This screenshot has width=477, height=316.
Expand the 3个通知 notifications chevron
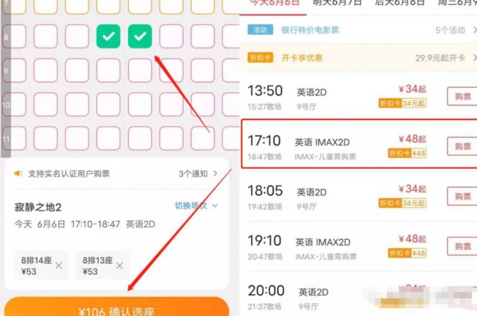coord(216,174)
